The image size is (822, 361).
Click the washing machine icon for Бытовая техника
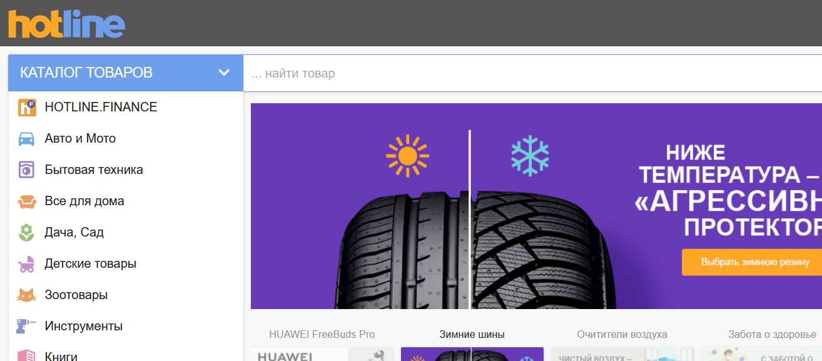26,170
